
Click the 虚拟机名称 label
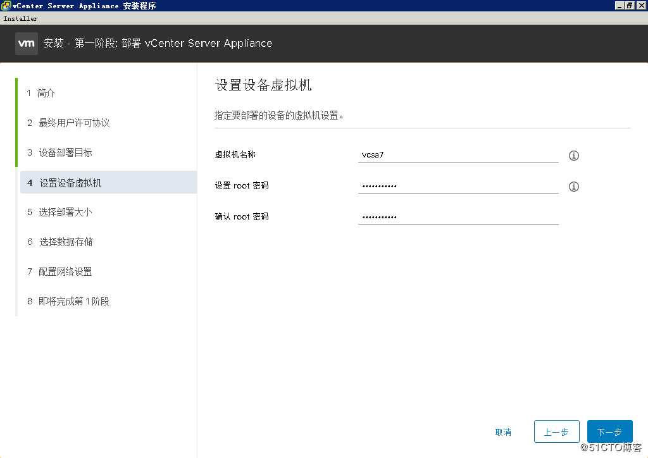click(x=235, y=154)
